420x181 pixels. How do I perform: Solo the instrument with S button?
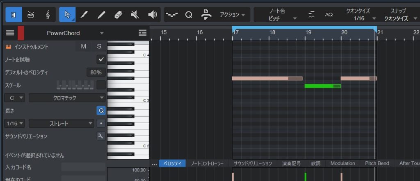(99, 47)
